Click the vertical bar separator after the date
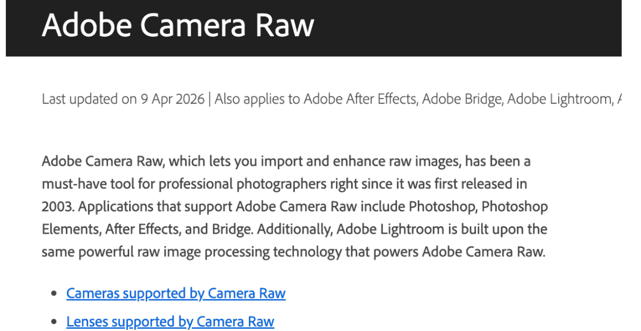641x331 pixels. coord(210,99)
